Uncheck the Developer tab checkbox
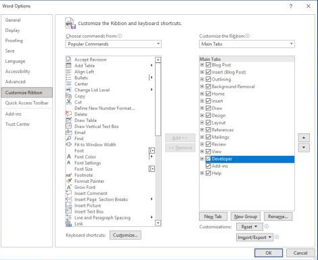The height and width of the screenshot is (260, 318). 208,159
